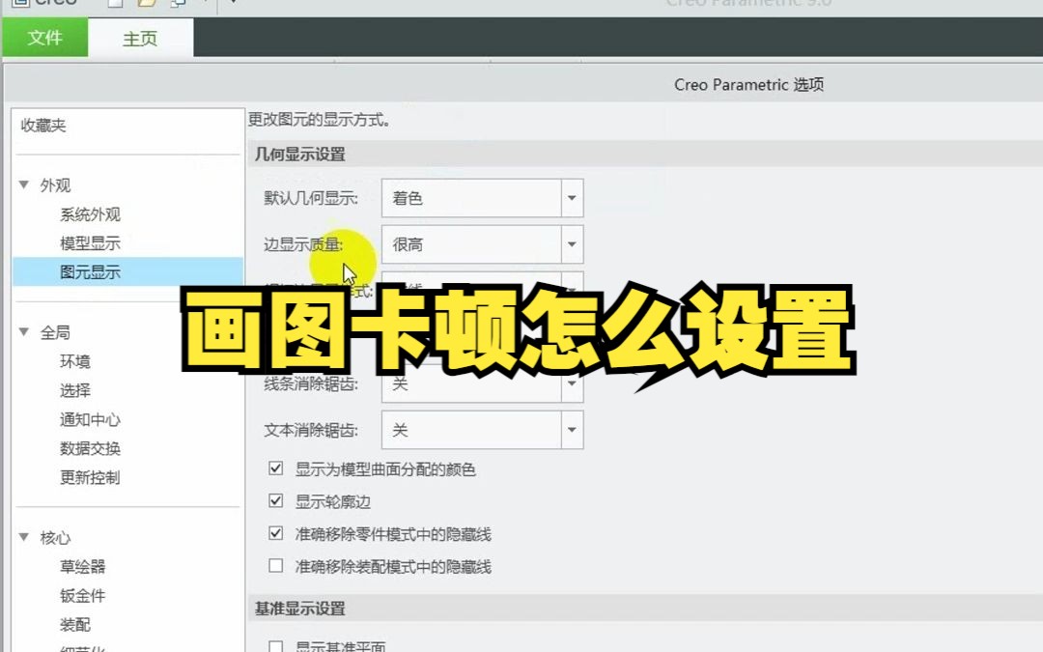Image resolution: width=1043 pixels, height=652 pixels.
Task: Open the 文本消除锯齿 dropdown
Action: [572, 429]
